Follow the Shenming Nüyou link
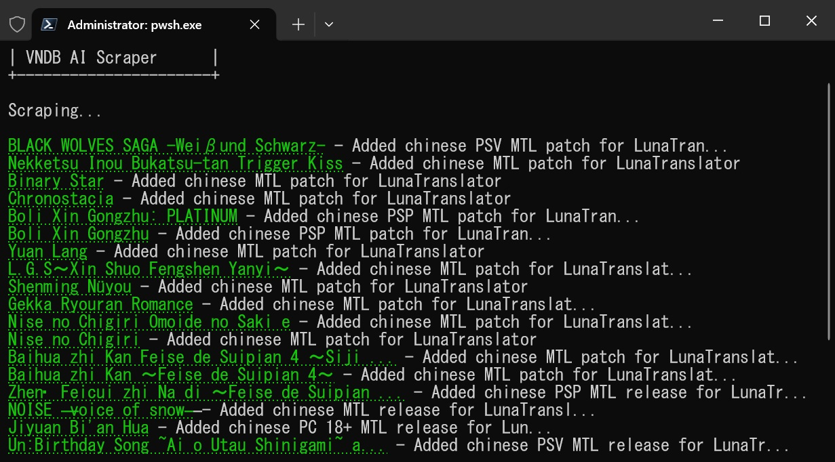Image resolution: width=835 pixels, height=462 pixels. click(70, 287)
